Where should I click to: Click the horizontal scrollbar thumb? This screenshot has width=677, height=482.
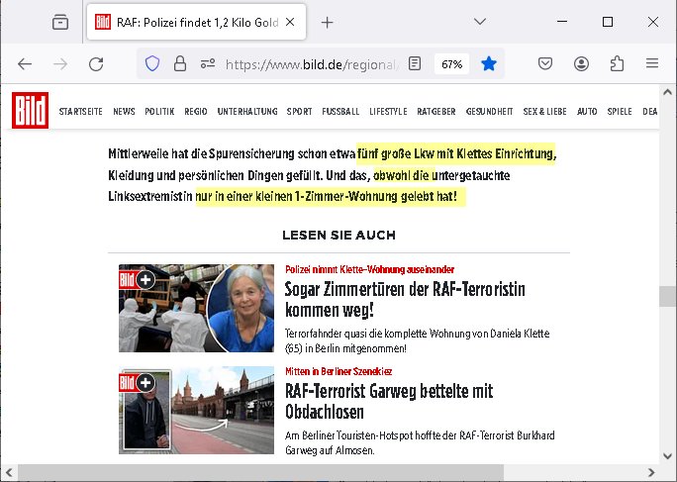pos(260,472)
